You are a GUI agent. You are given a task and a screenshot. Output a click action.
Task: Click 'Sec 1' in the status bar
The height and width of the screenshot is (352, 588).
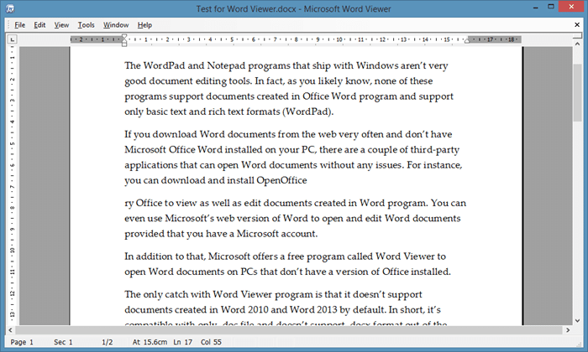tap(63, 342)
